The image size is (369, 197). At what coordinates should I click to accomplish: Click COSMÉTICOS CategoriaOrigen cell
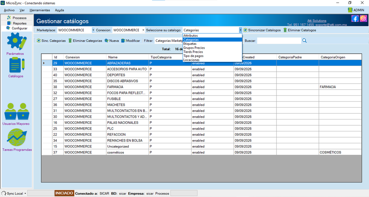click(340, 152)
